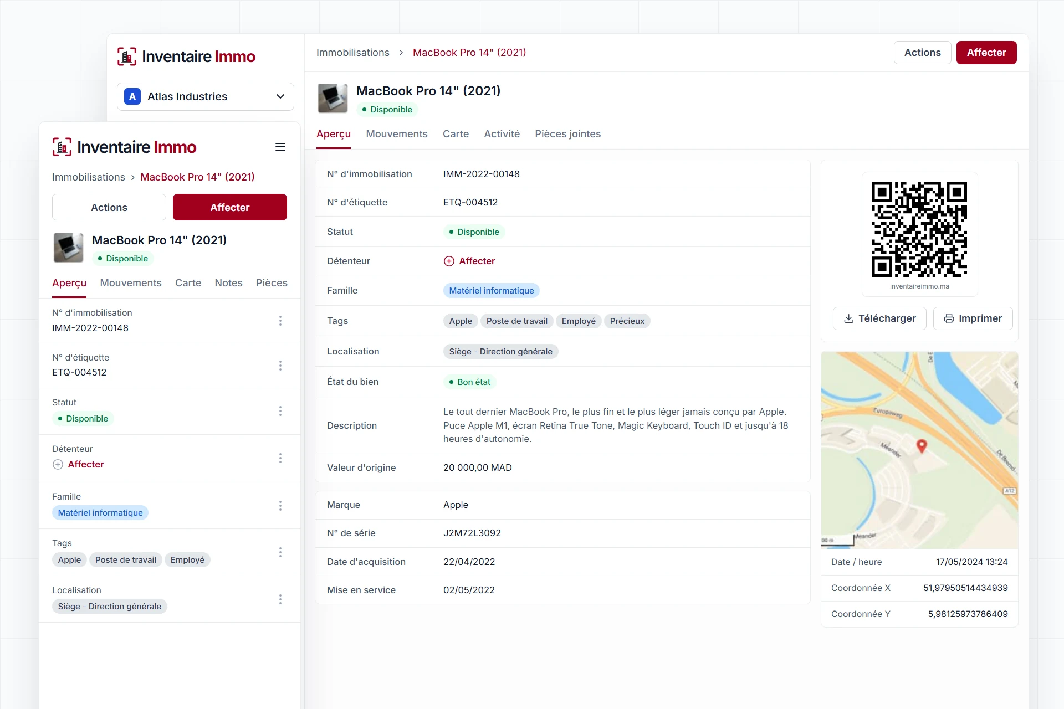Switch to Mouvements tab in desktop view

point(397,134)
